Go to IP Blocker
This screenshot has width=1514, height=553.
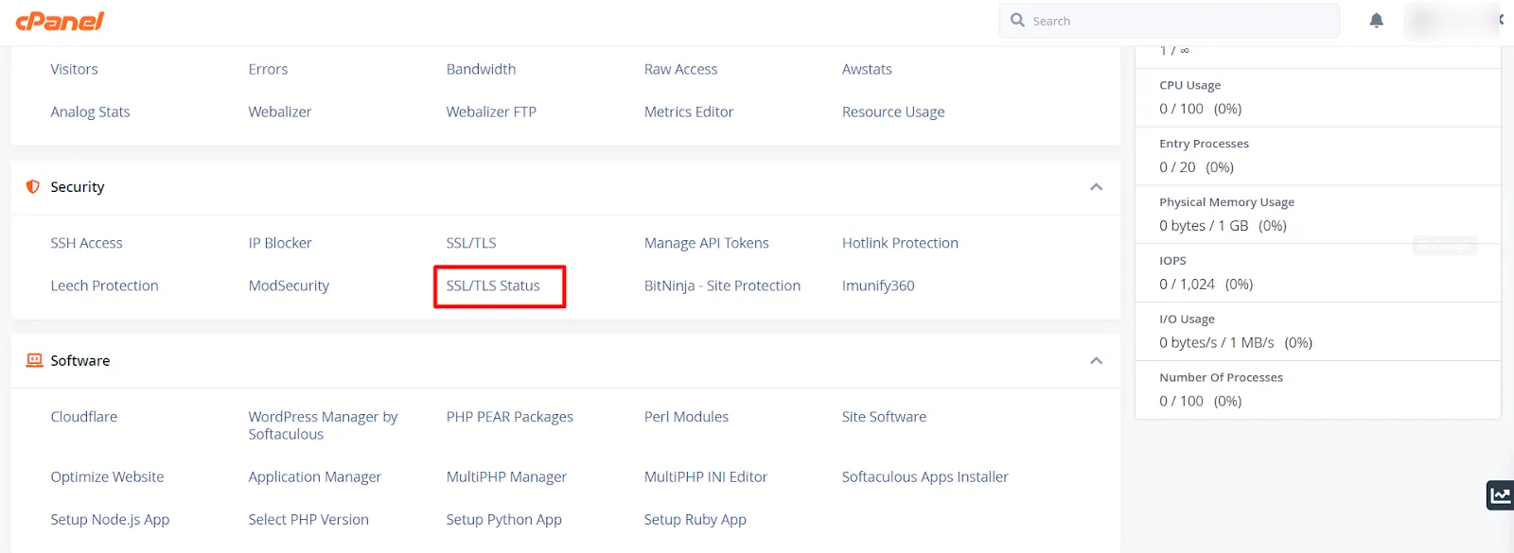pyautogui.click(x=280, y=243)
